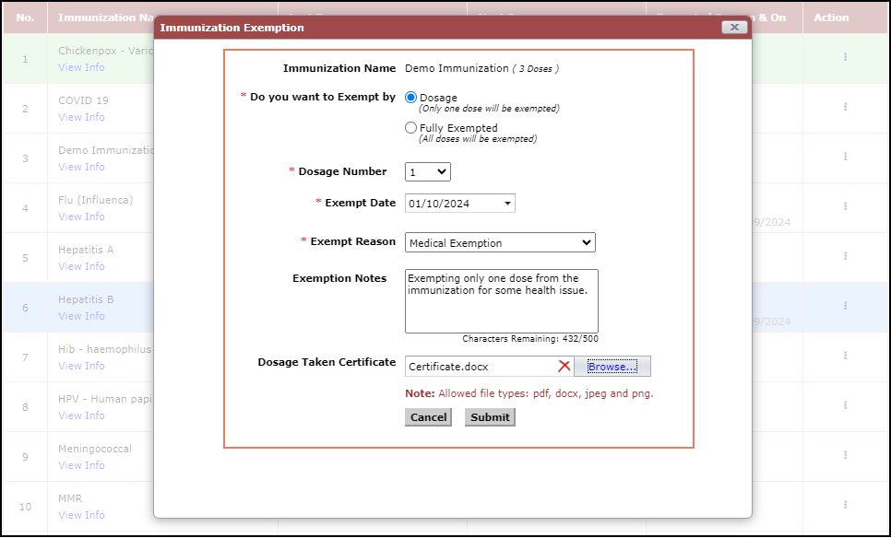Open action menu for Meningococcal row

coord(845,455)
